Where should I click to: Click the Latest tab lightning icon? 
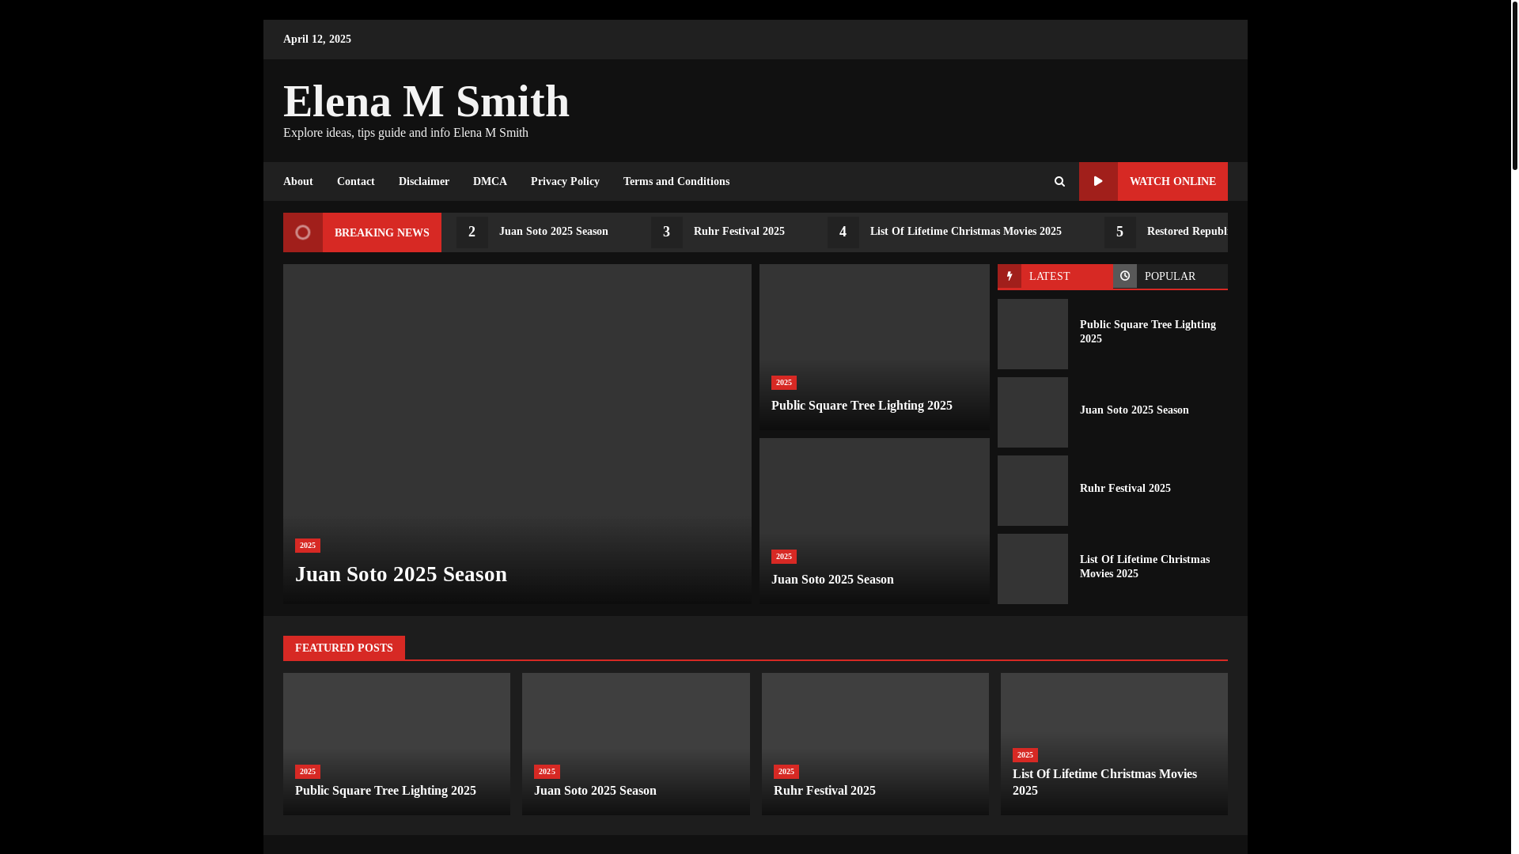[1010, 276]
